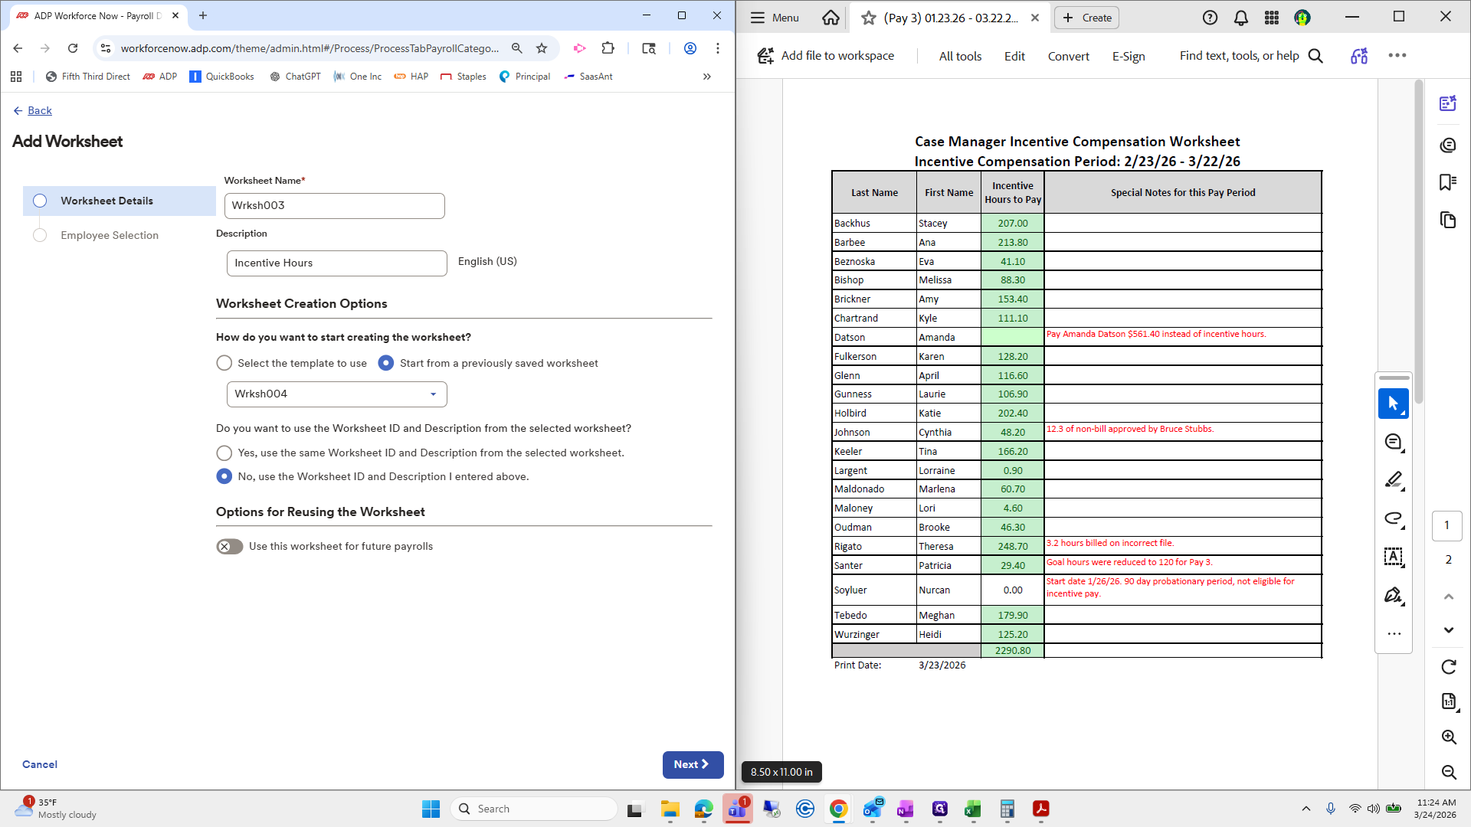Select 'Yes, use the same Worksheet ID' option
1471x827 pixels.
click(224, 453)
